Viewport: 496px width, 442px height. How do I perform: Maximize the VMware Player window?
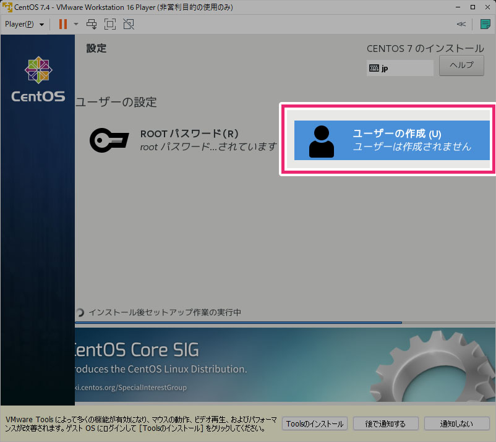pos(472,7)
